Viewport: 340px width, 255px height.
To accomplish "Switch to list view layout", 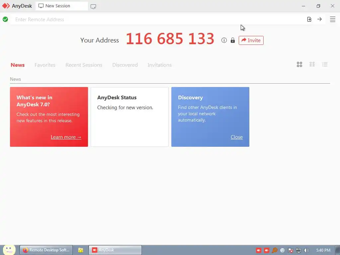I will 325,64.
